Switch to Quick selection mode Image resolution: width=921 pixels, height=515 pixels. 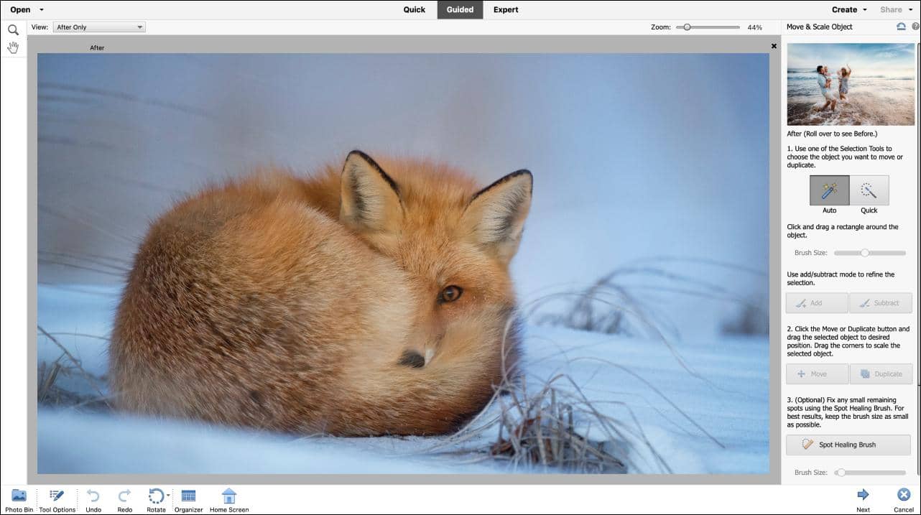(869, 190)
